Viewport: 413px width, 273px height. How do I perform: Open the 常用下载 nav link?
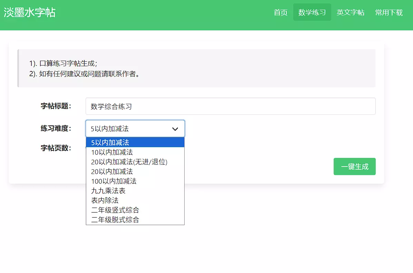pyautogui.click(x=389, y=12)
